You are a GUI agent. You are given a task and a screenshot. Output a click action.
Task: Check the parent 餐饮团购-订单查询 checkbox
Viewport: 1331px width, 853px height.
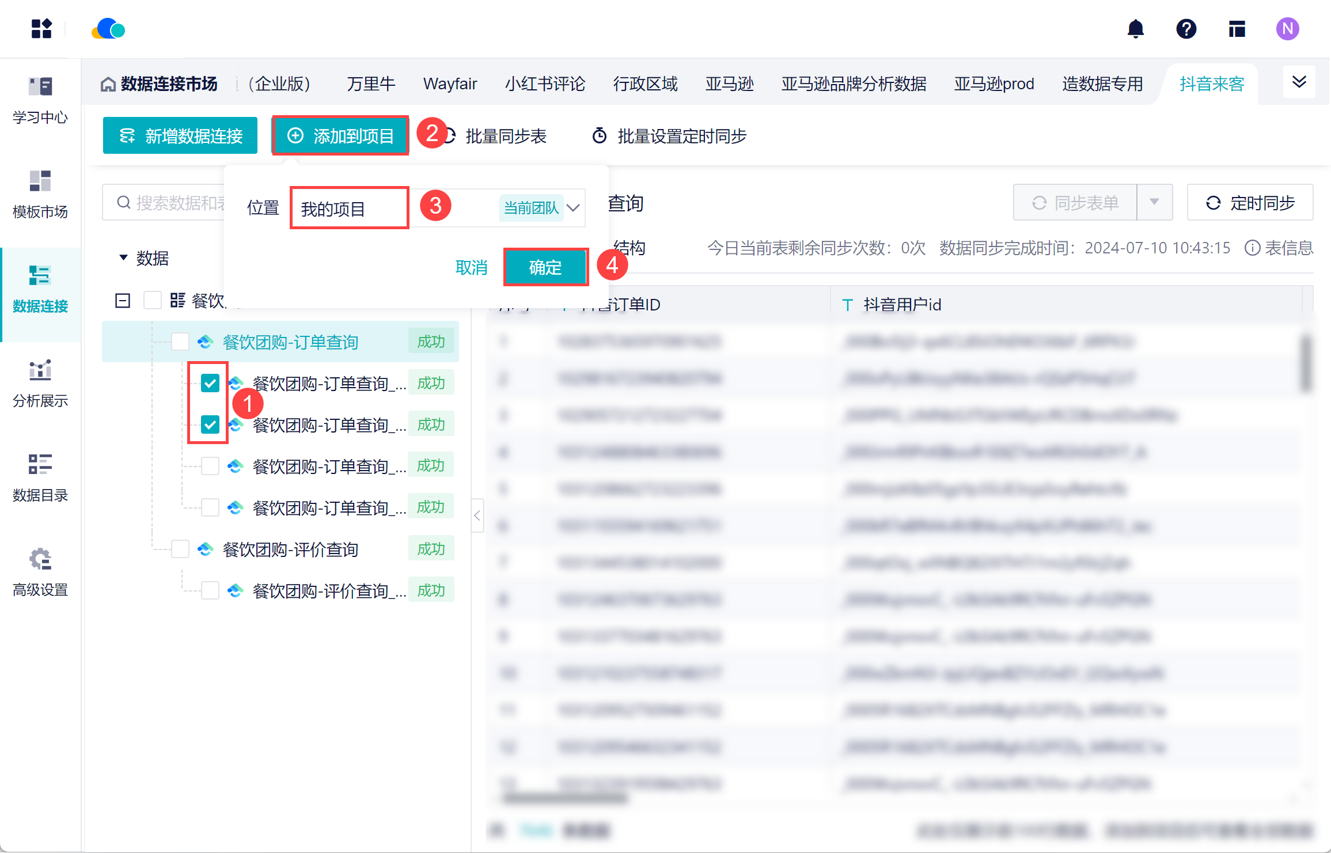point(180,342)
